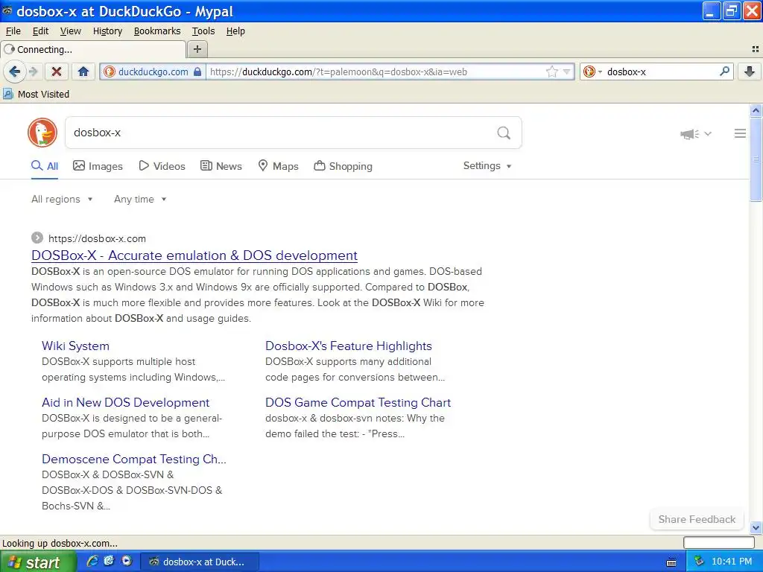The image size is (763, 572).
Task: Click the vertical scrollbar thumb
Action: click(756, 159)
